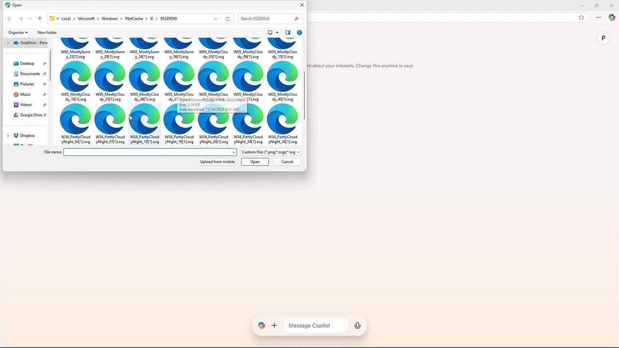Select file W05_MostlyCloudy_25[1].svg
This screenshot has width=619, height=348.
pos(110,82)
